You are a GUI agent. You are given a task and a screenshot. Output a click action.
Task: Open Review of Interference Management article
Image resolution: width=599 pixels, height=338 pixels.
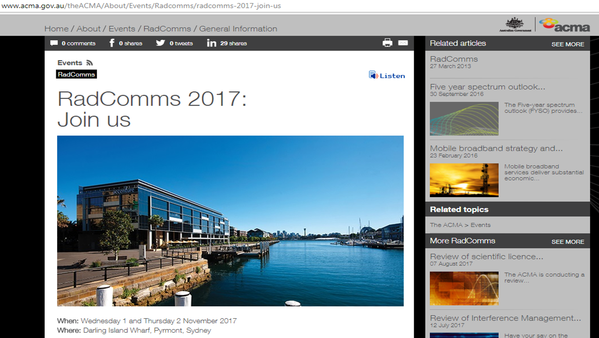pyautogui.click(x=505, y=318)
